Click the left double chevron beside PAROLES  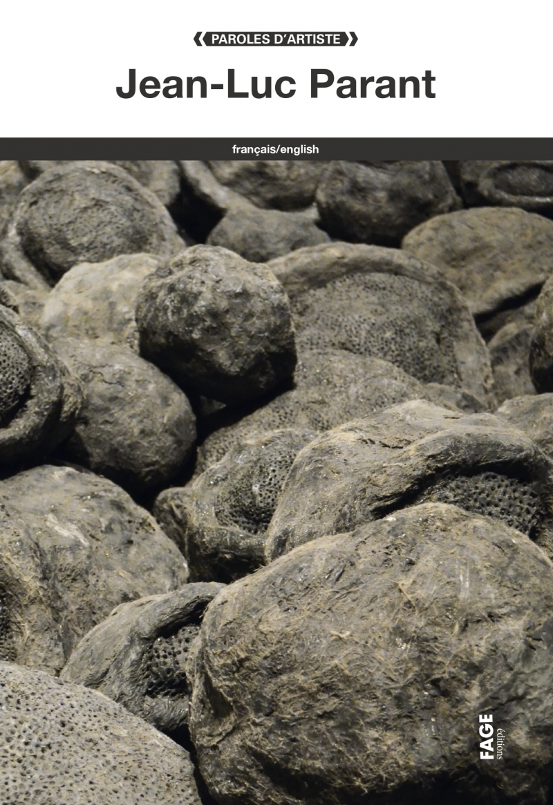point(197,39)
